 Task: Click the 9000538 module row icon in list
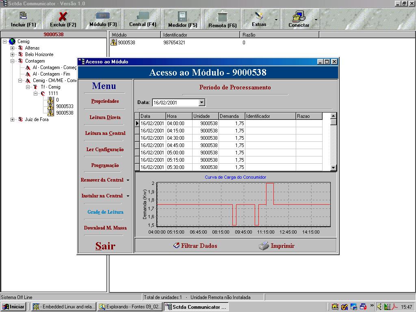pos(114,42)
